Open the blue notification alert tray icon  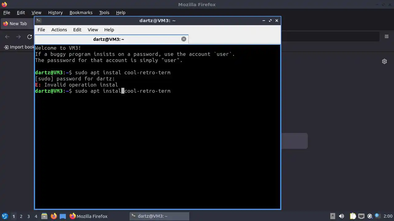(x=377, y=216)
